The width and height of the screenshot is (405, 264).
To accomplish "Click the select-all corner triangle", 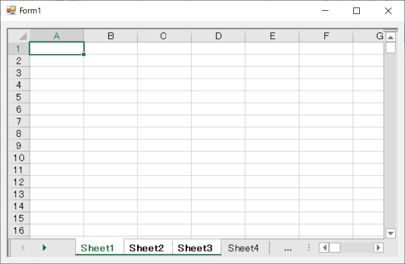I will (22, 37).
